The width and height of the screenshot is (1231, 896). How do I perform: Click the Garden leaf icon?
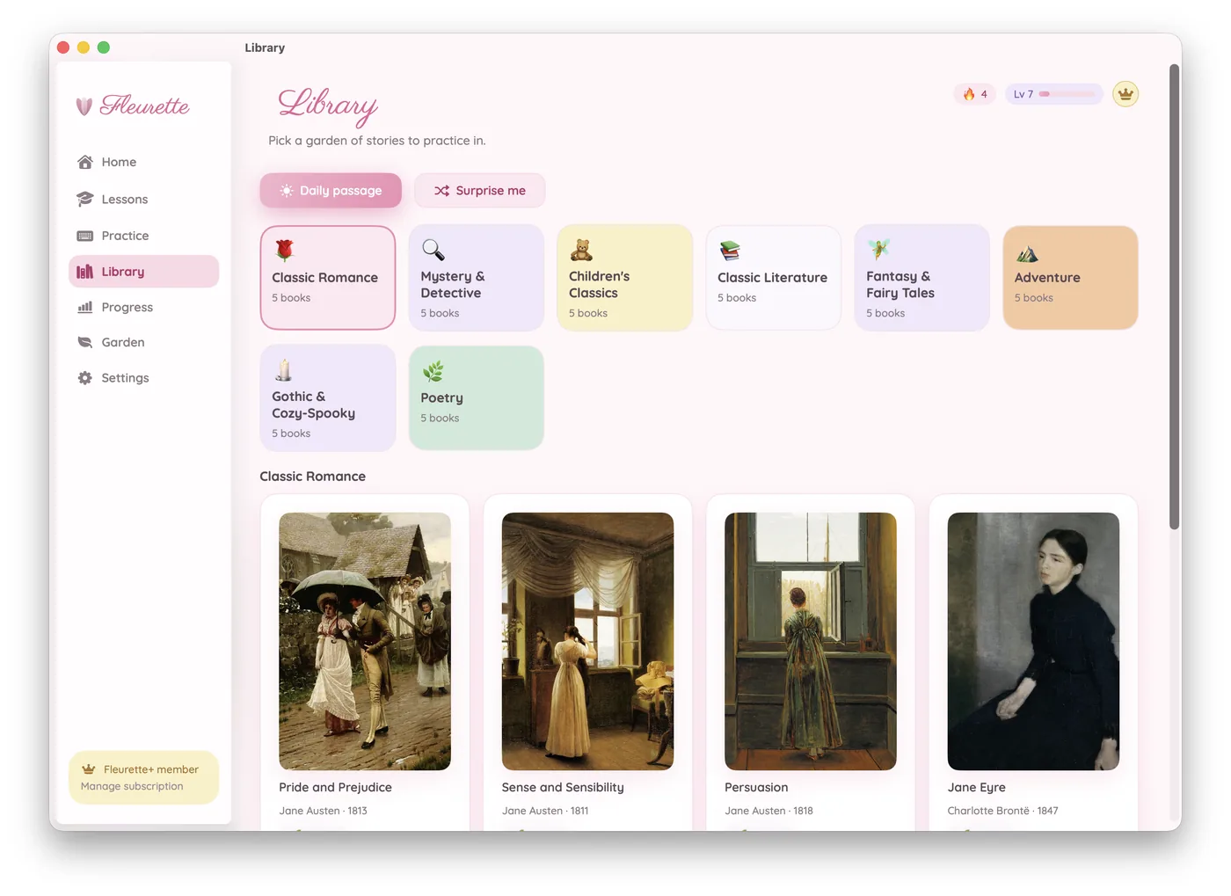(85, 342)
